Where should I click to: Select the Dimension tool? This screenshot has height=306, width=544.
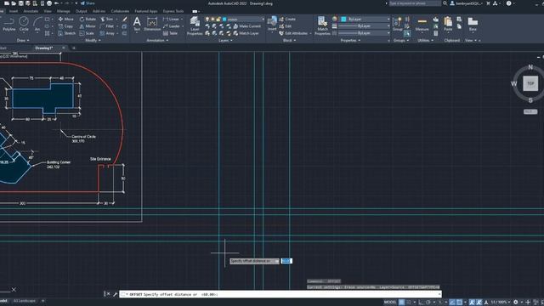coord(152,24)
